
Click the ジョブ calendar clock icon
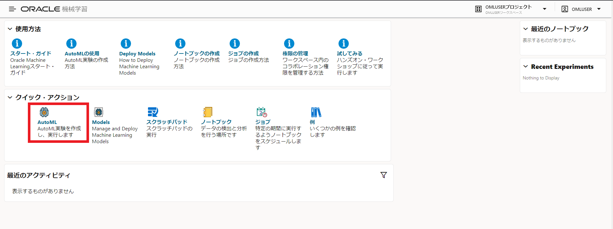[262, 112]
